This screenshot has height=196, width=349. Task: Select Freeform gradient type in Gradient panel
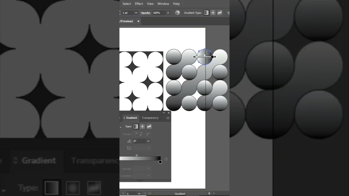pyautogui.click(x=149, y=126)
